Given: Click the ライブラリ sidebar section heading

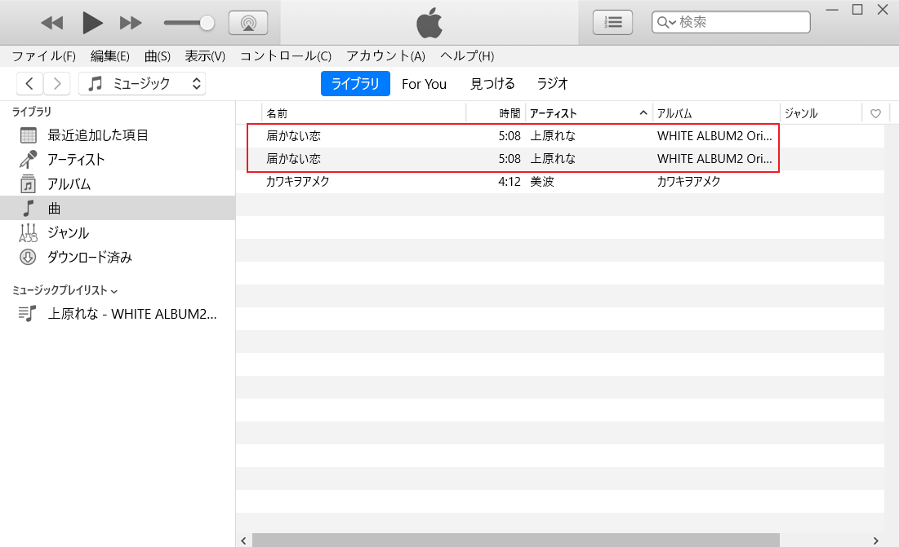Looking at the screenshot, I should [x=32, y=112].
